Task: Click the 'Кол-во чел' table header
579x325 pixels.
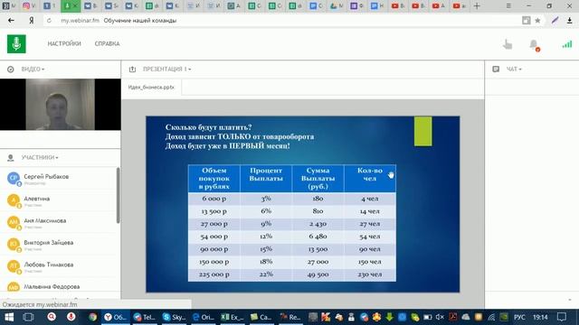Action: coord(370,179)
